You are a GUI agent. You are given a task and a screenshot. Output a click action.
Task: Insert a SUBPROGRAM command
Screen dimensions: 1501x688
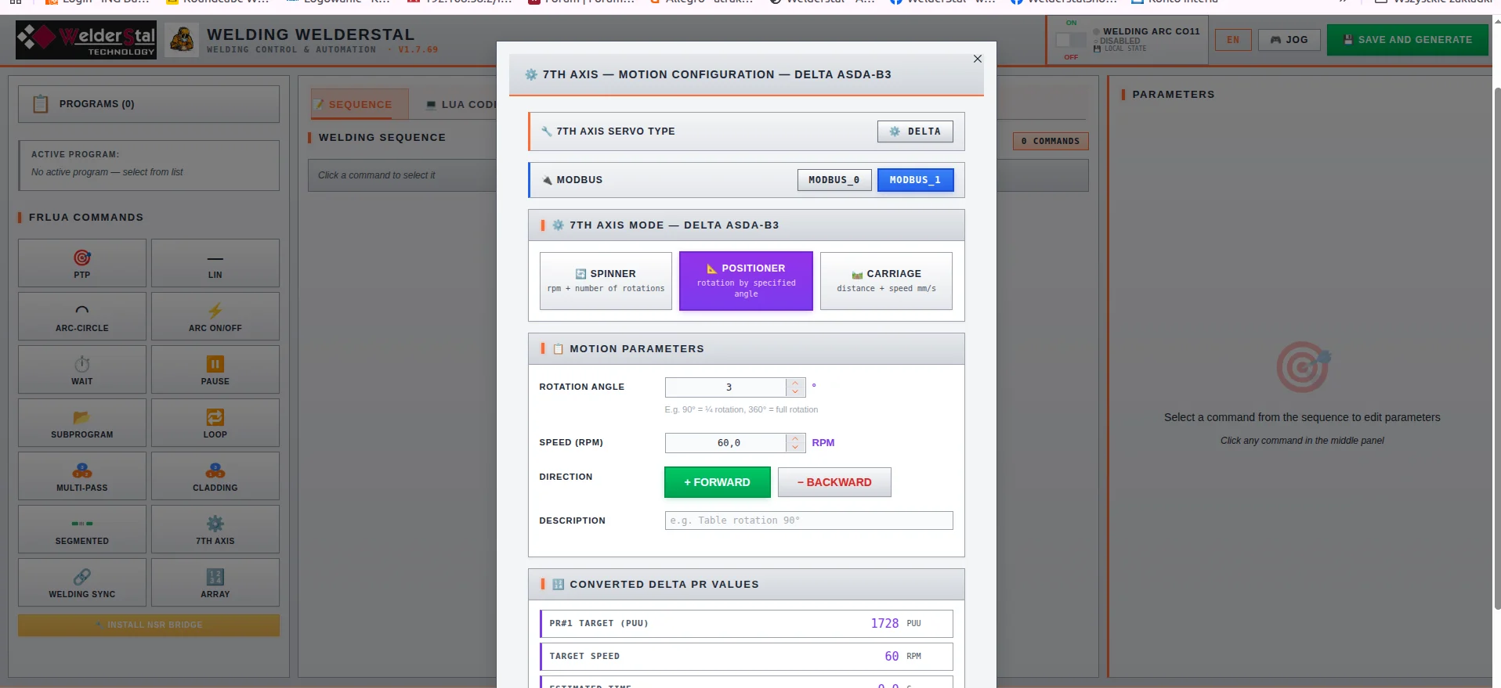pos(82,423)
